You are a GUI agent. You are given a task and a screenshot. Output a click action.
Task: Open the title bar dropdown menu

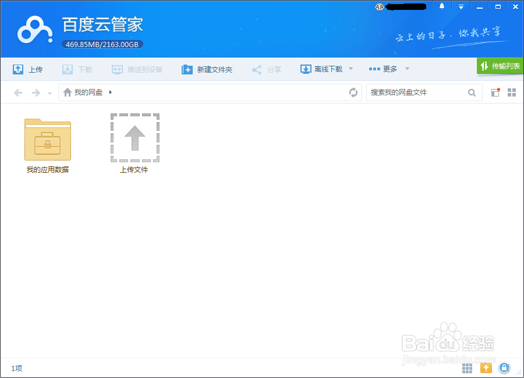[461, 6]
